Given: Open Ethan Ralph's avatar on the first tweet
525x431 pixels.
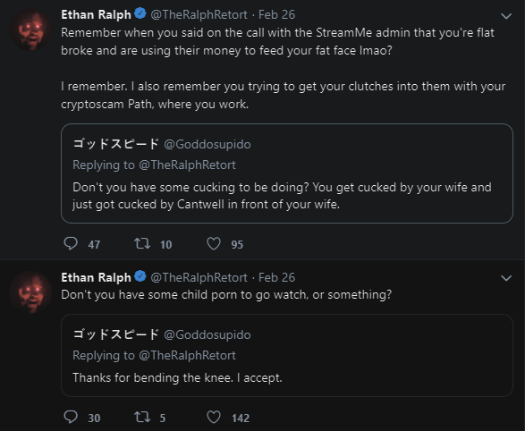Looking at the screenshot, I should click(x=30, y=30).
